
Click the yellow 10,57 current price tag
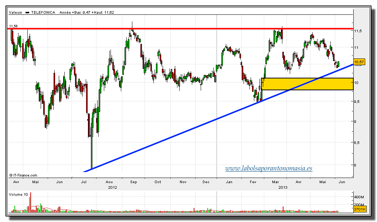coord(359,62)
